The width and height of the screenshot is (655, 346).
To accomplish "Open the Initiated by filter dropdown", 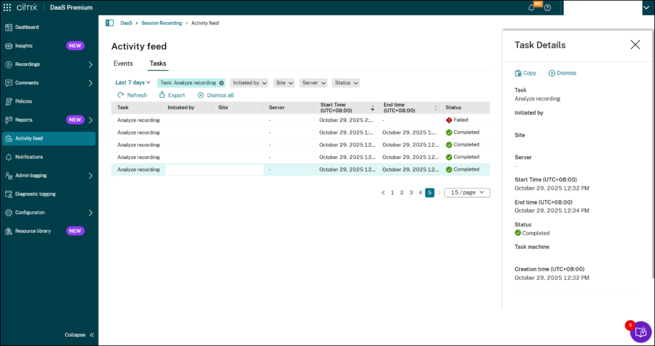I will [x=249, y=83].
